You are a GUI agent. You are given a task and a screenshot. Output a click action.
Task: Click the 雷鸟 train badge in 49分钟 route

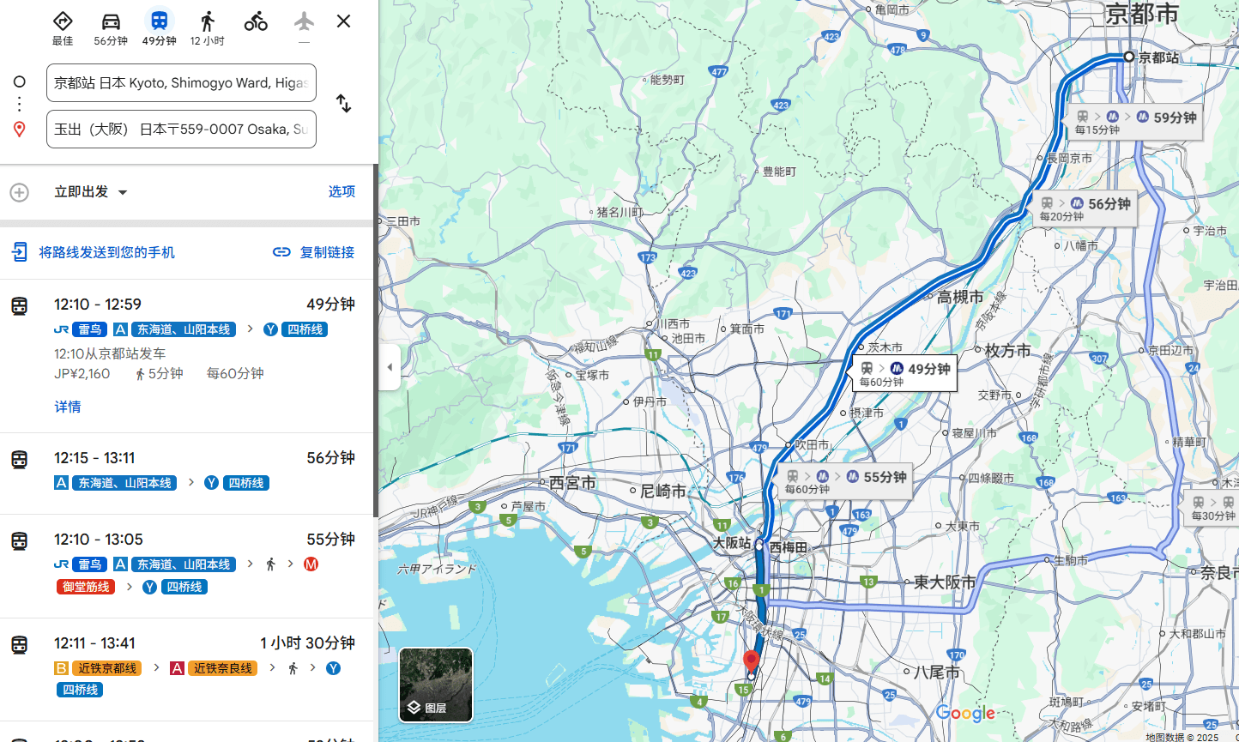click(x=89, y=329)
